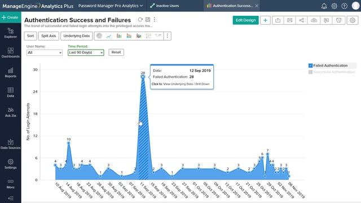Click View Underlying Data in the tooltip
Screen dimensions: 361x203
point(178,84)
